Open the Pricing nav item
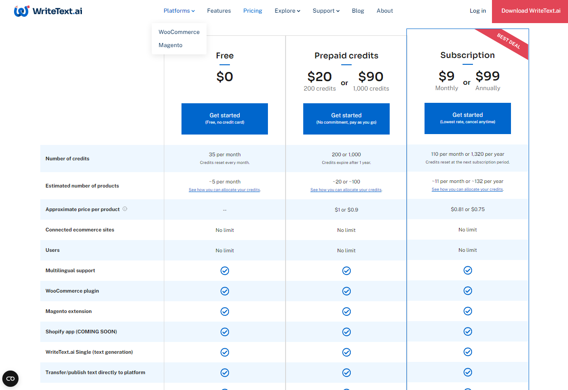Image resolution: width=568 pixels, height=390 pixels. point(253,11)
